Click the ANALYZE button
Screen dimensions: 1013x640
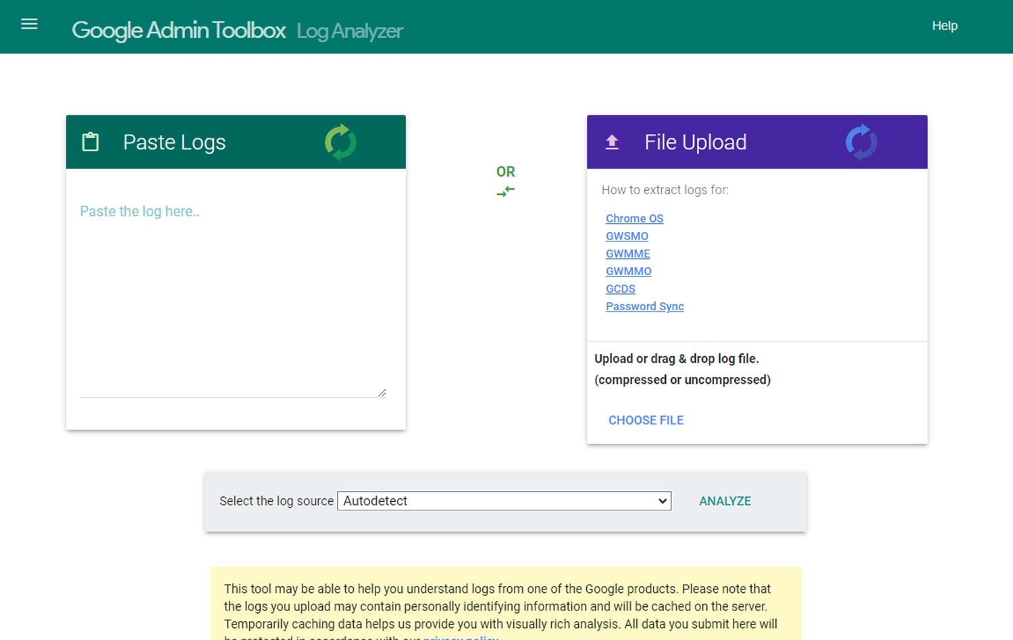tap(725, 501)
